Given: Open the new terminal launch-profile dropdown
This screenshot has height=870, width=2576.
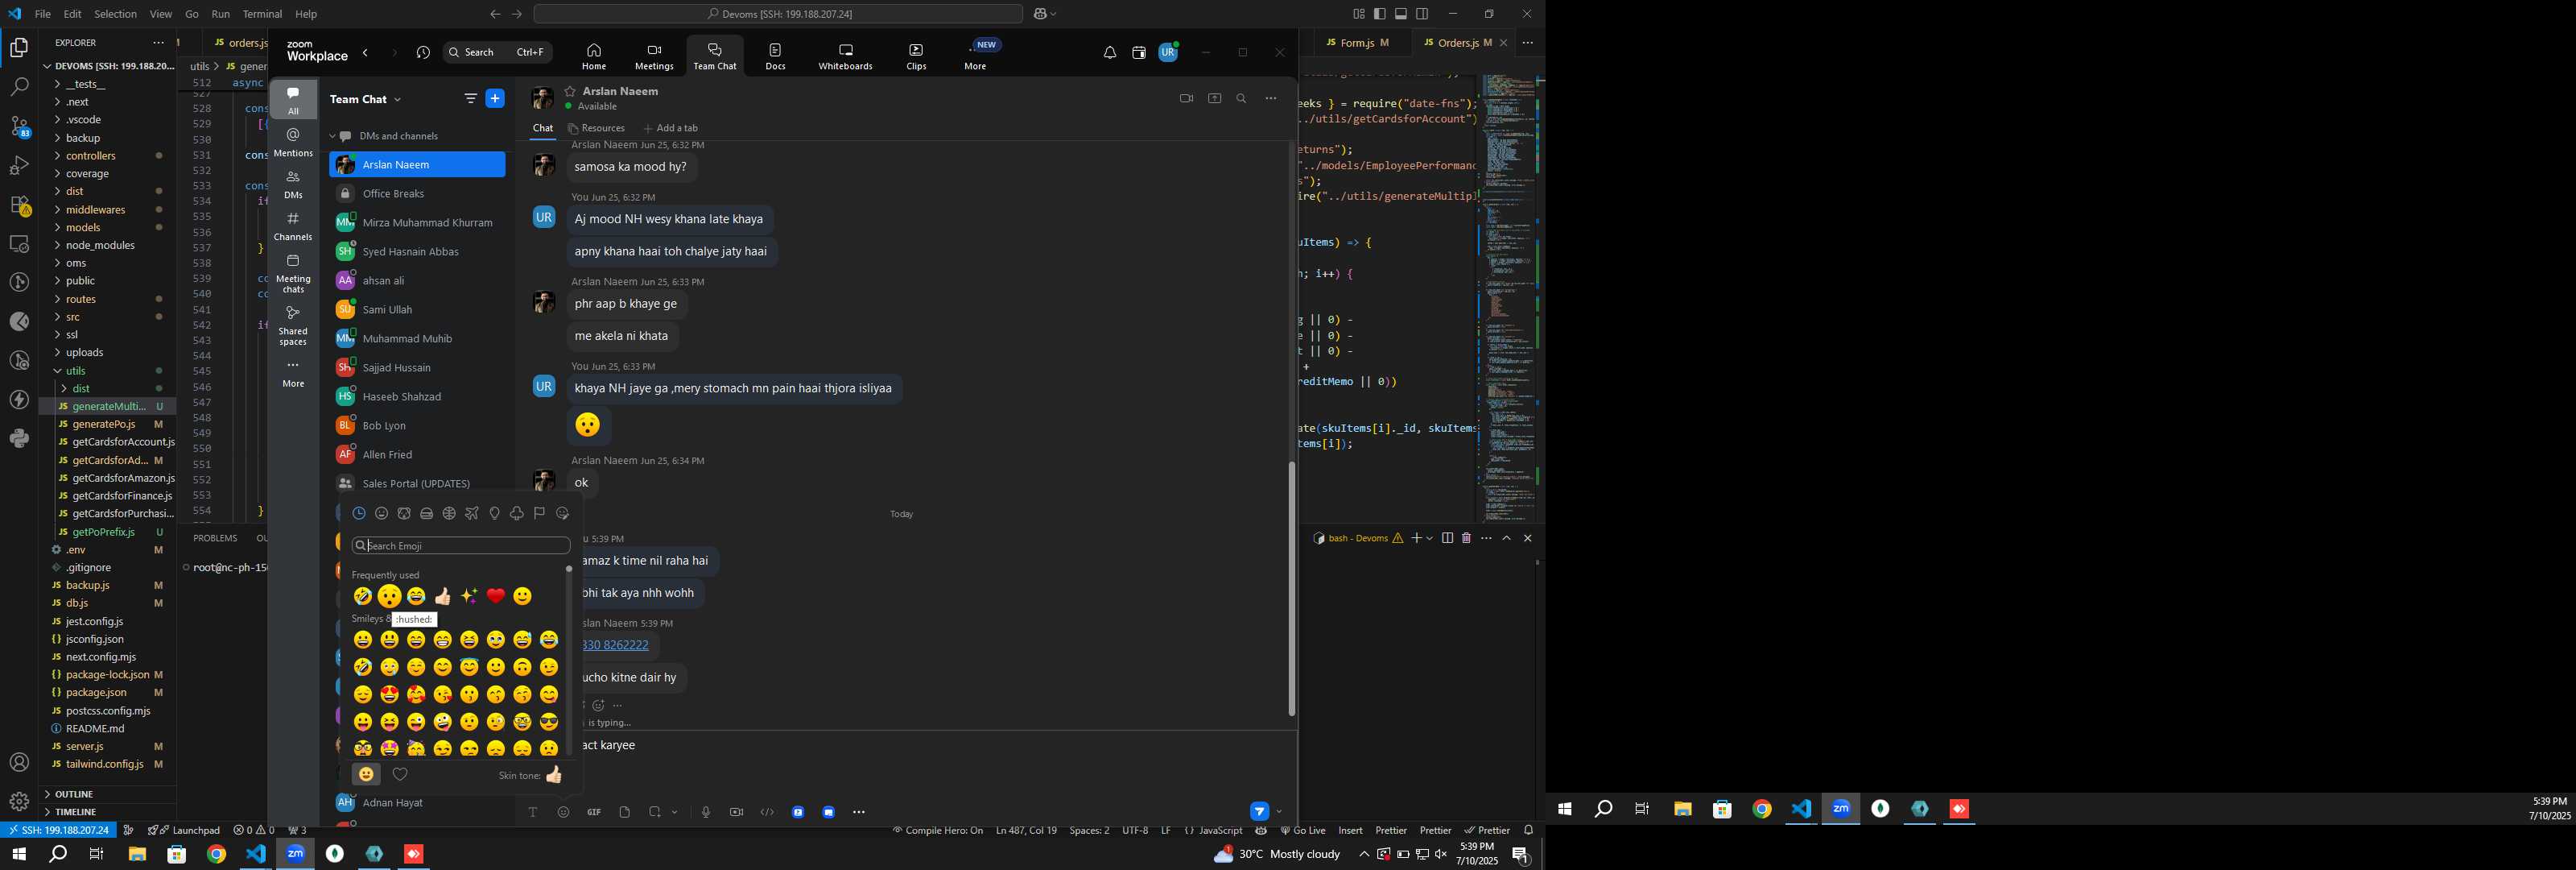Looking at the screenshot, I should click(x=1430, y=537).
